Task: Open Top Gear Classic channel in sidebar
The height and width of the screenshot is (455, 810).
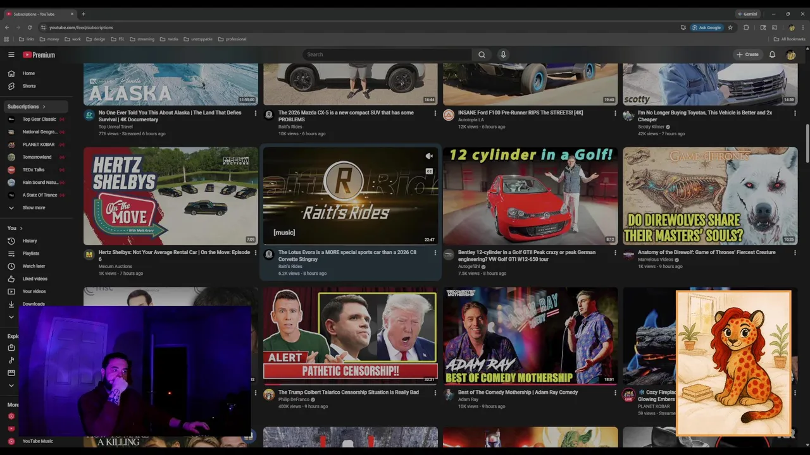Action: (37, 119)
